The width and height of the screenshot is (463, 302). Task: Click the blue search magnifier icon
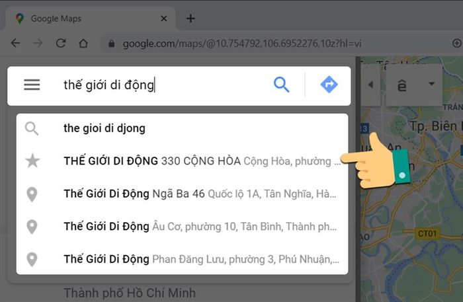281,85
